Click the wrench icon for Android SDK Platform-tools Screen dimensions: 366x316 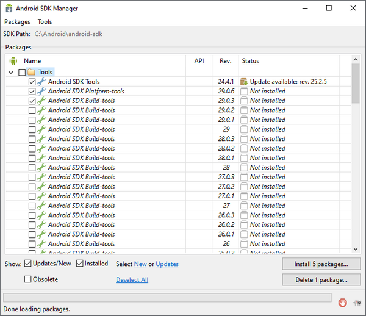click(41, 91)
